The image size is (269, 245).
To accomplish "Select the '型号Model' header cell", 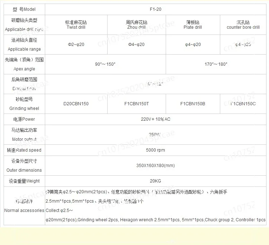I will [24, 9].
